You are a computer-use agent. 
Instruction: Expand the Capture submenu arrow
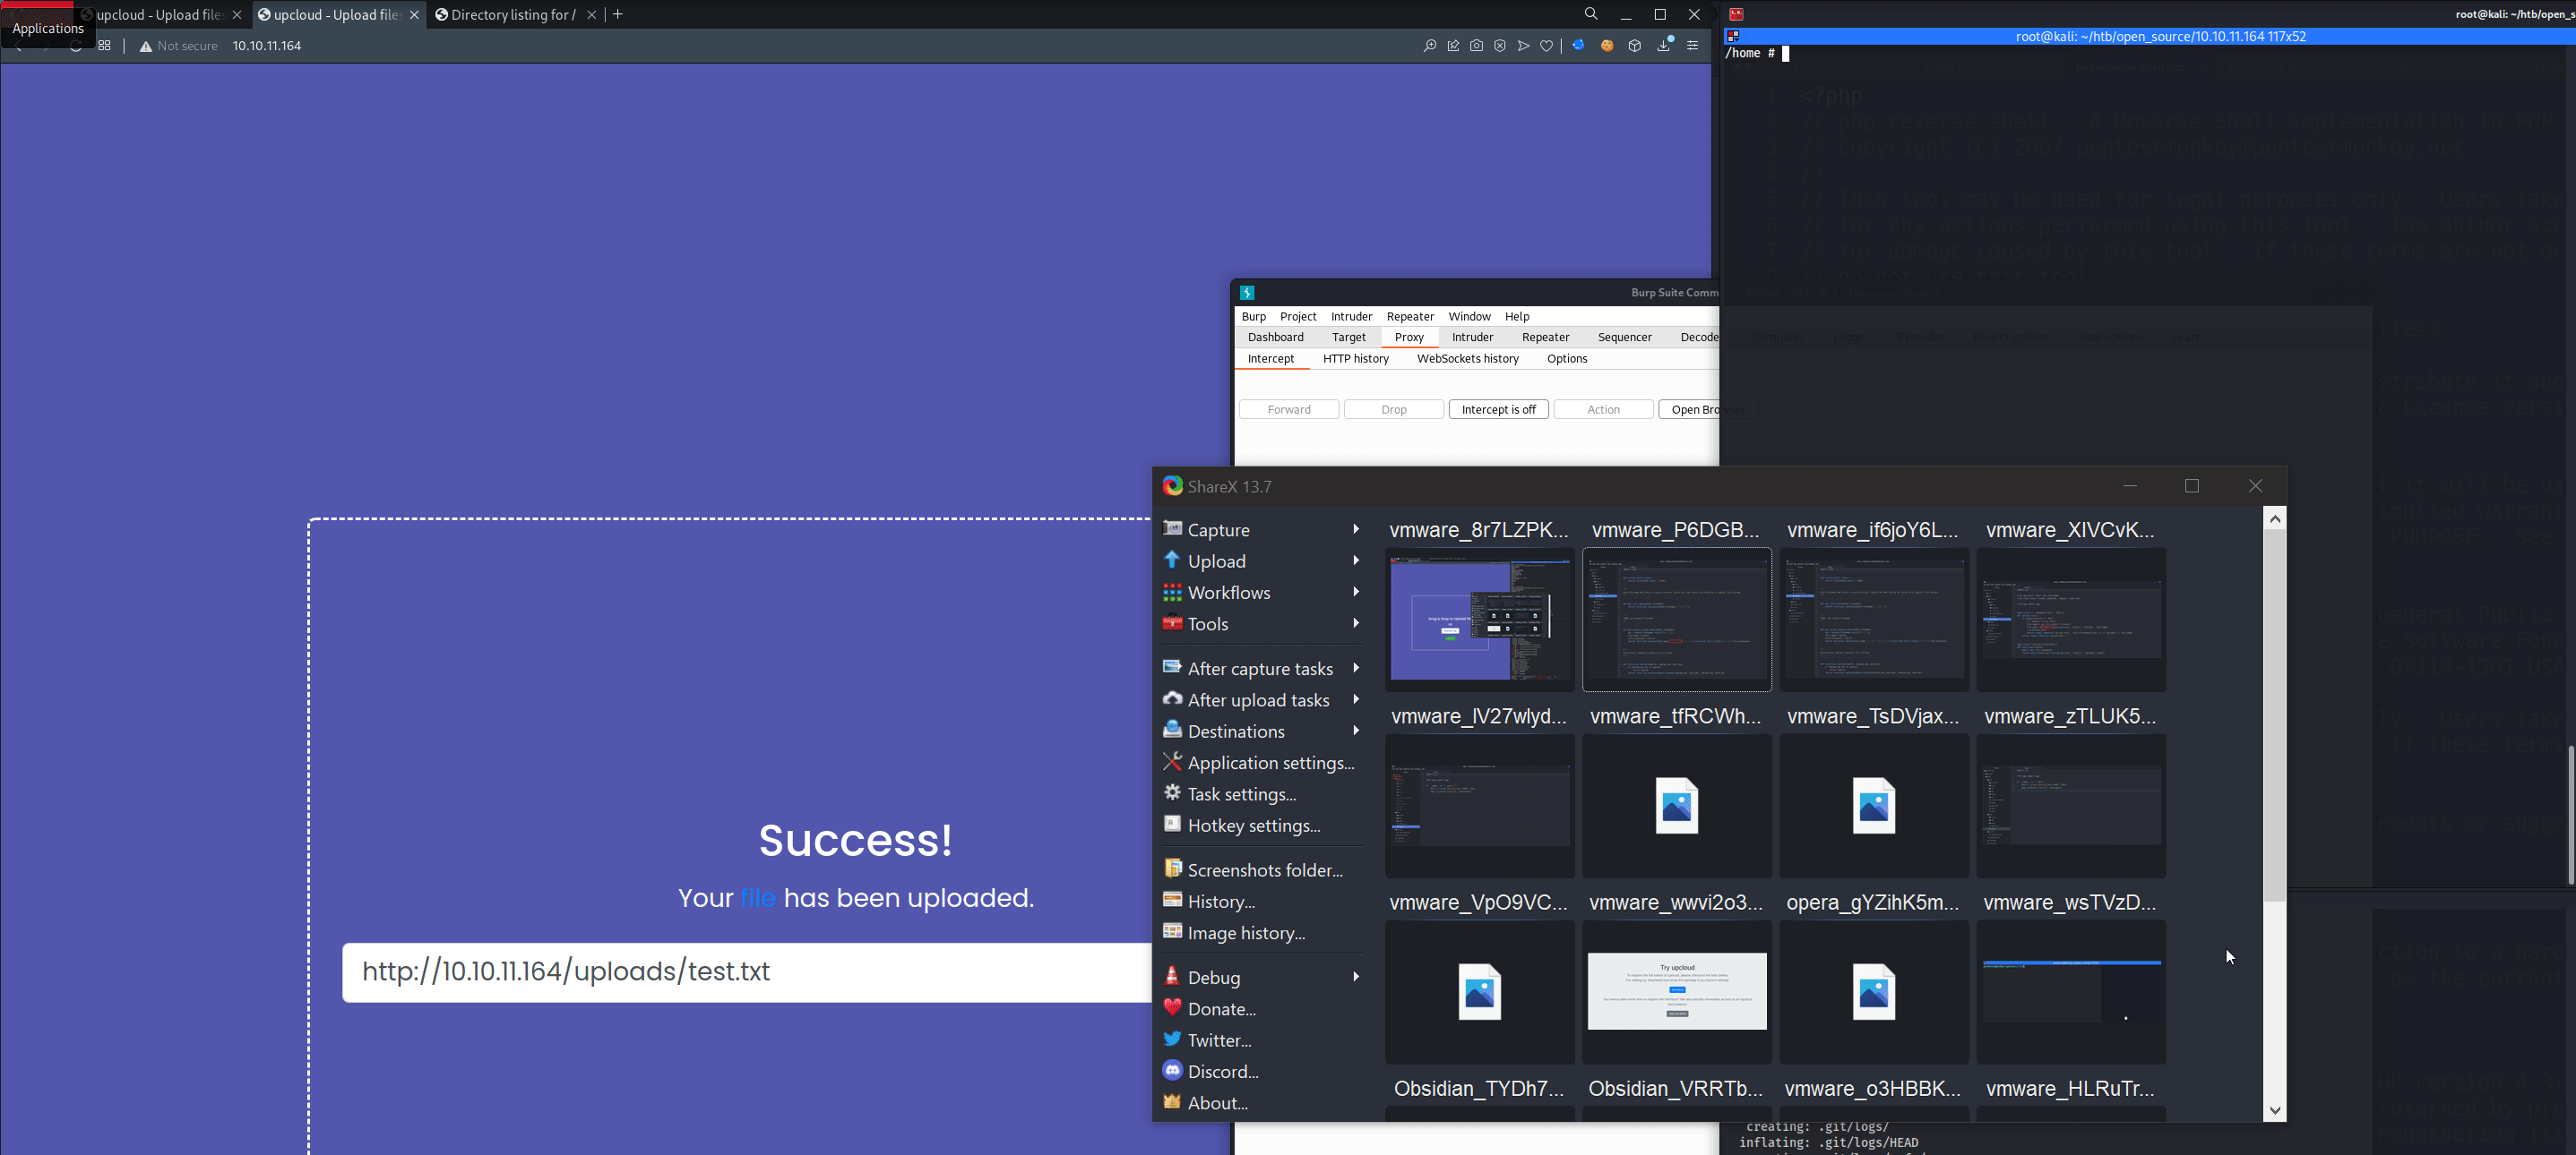(x=1356, y=528)
